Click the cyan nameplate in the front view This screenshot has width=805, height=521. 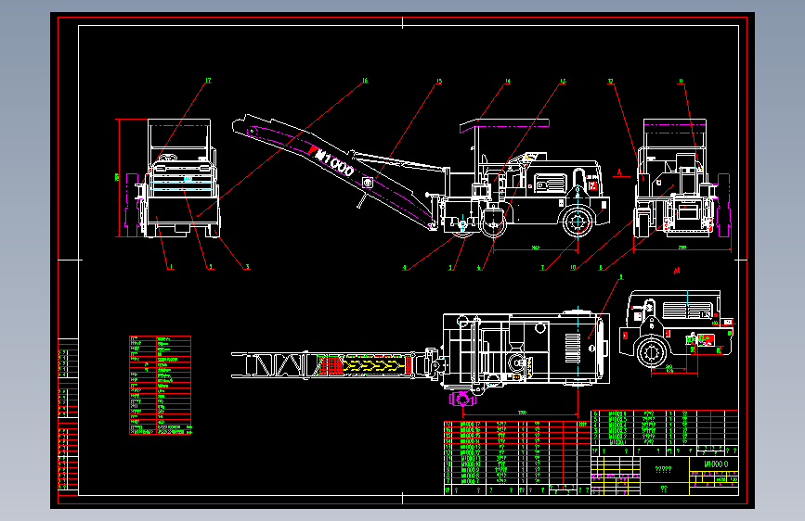(x=188, y=178)
